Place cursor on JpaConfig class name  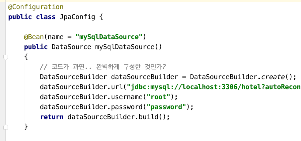point(77,17)
